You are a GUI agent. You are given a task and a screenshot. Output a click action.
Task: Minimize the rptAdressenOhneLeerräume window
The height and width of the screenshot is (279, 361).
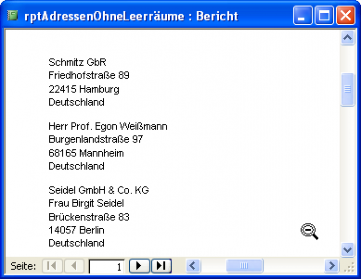point(303,16)
